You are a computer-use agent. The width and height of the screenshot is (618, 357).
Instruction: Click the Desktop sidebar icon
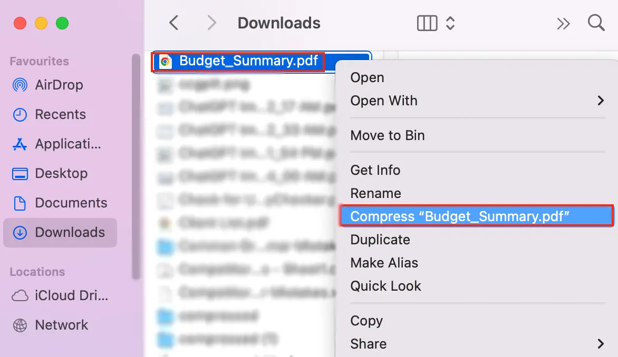pos(20,174)
